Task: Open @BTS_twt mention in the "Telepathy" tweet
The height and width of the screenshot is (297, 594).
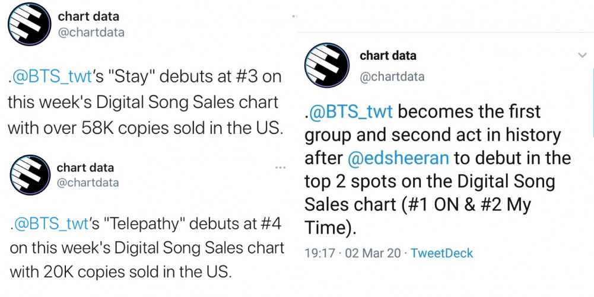Action: point(51,225)
